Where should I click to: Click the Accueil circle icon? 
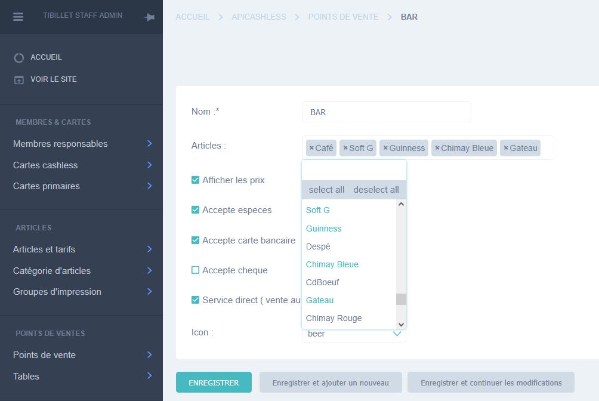click(x=19, y=58)
